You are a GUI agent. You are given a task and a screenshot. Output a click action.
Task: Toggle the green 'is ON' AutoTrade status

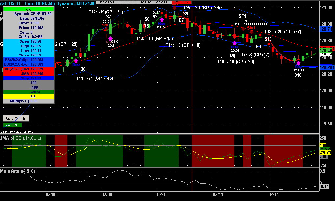pos(13,125)
